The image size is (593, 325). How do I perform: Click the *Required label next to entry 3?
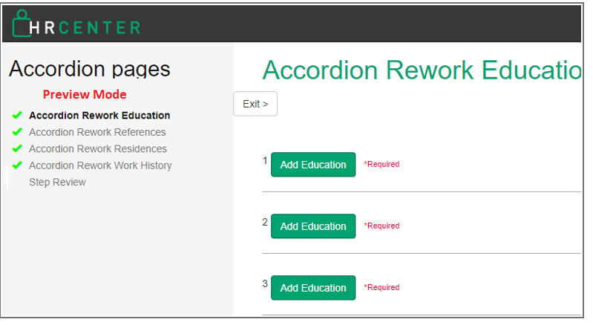pyautogui.click(x=381, y=287)
